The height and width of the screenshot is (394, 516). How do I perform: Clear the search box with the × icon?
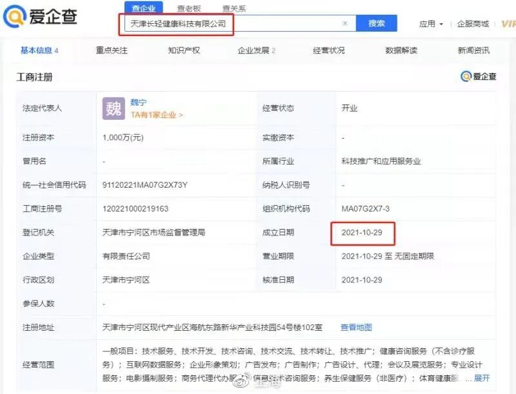(345, 23)
